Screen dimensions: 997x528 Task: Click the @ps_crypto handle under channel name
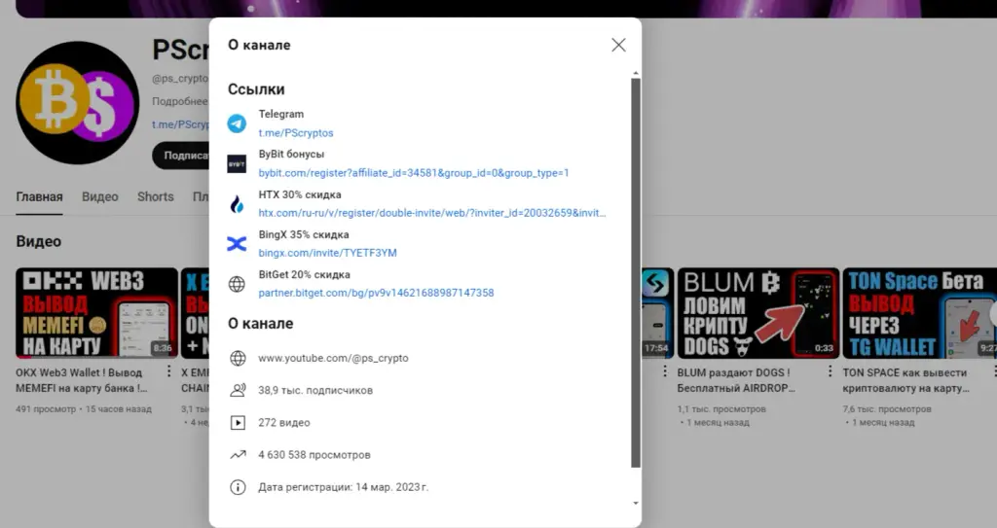(x=180, y=78)
